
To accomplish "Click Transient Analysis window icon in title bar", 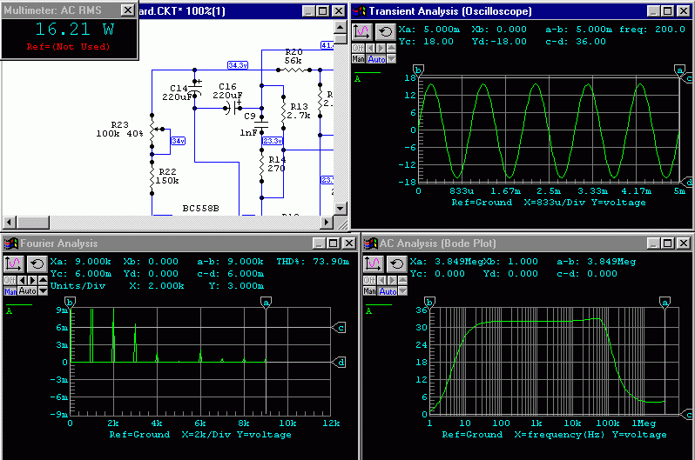I will click(x=360, y=11).
